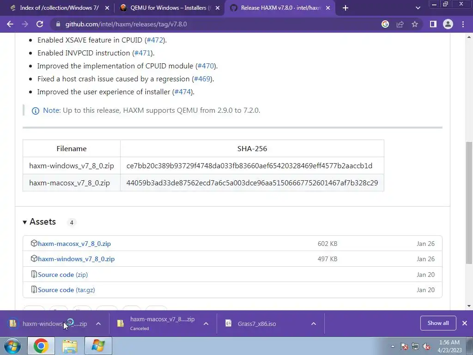Click the info icon next to Note
Image resolution: width=473 pixels, height=355 pixels.
[x=35, y=111]
